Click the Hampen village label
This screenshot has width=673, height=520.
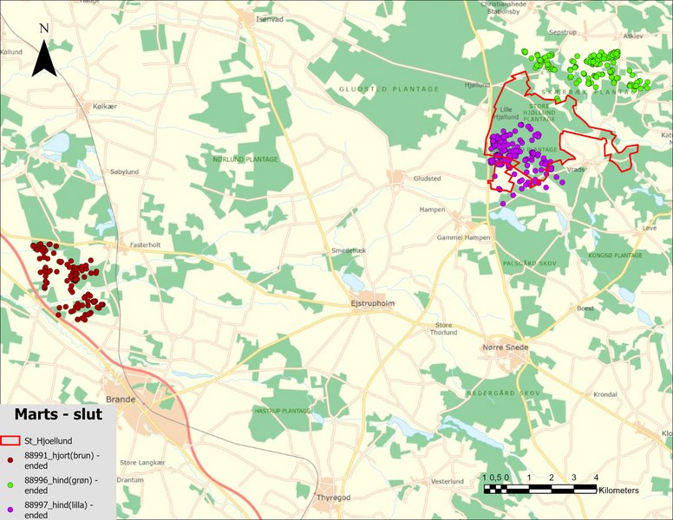pyautogui.click(x=431, y=210)
